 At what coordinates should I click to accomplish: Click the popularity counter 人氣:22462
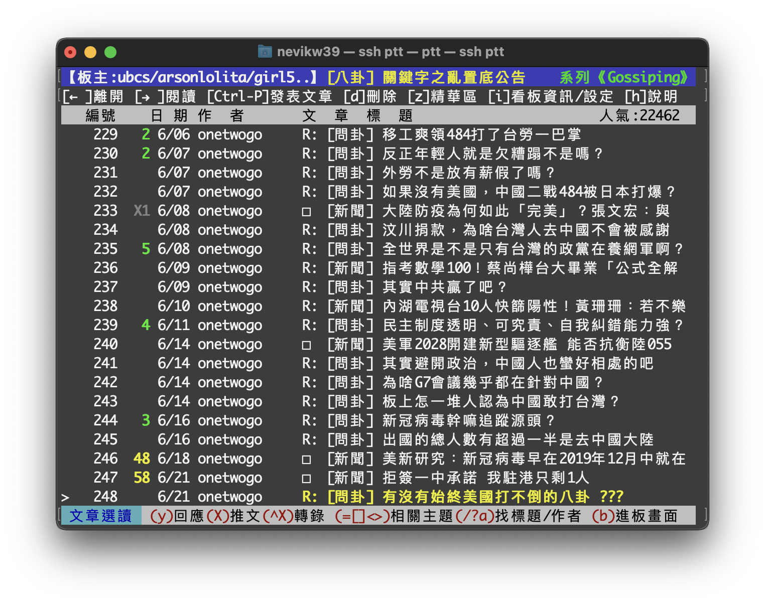(x=640, y=115)
